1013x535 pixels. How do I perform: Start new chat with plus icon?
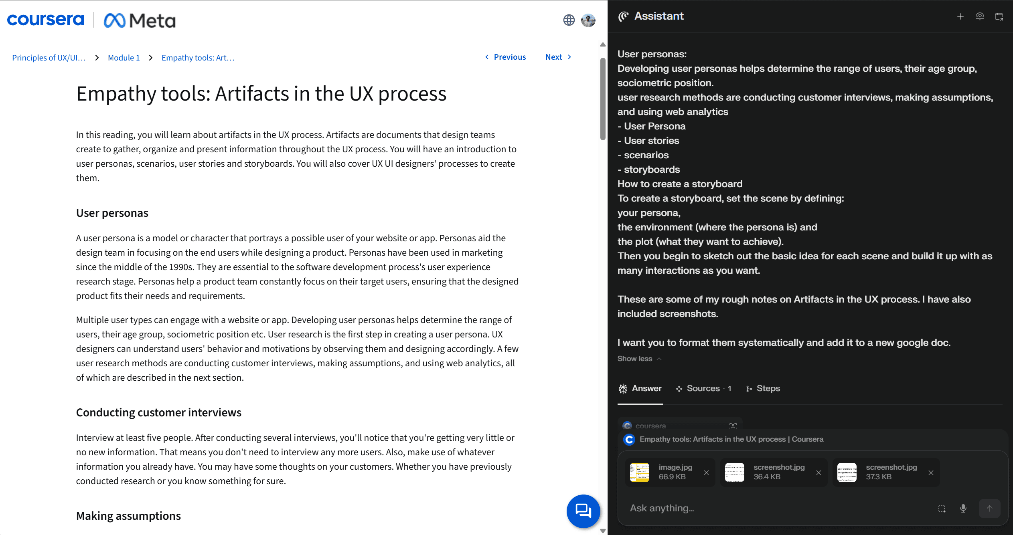point(960,16)
